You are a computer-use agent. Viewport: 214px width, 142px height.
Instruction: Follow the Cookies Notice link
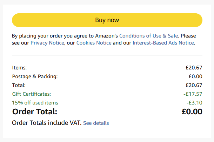[x=94, y=43]
